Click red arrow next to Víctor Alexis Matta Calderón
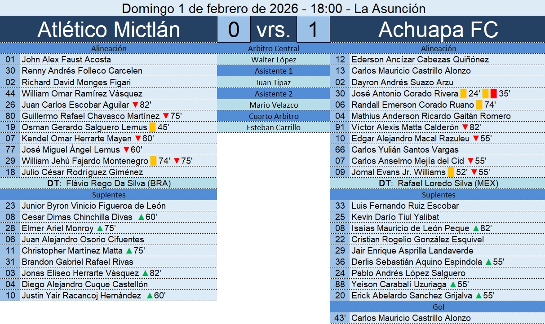545x324 pixels. (x=465, y=127)
